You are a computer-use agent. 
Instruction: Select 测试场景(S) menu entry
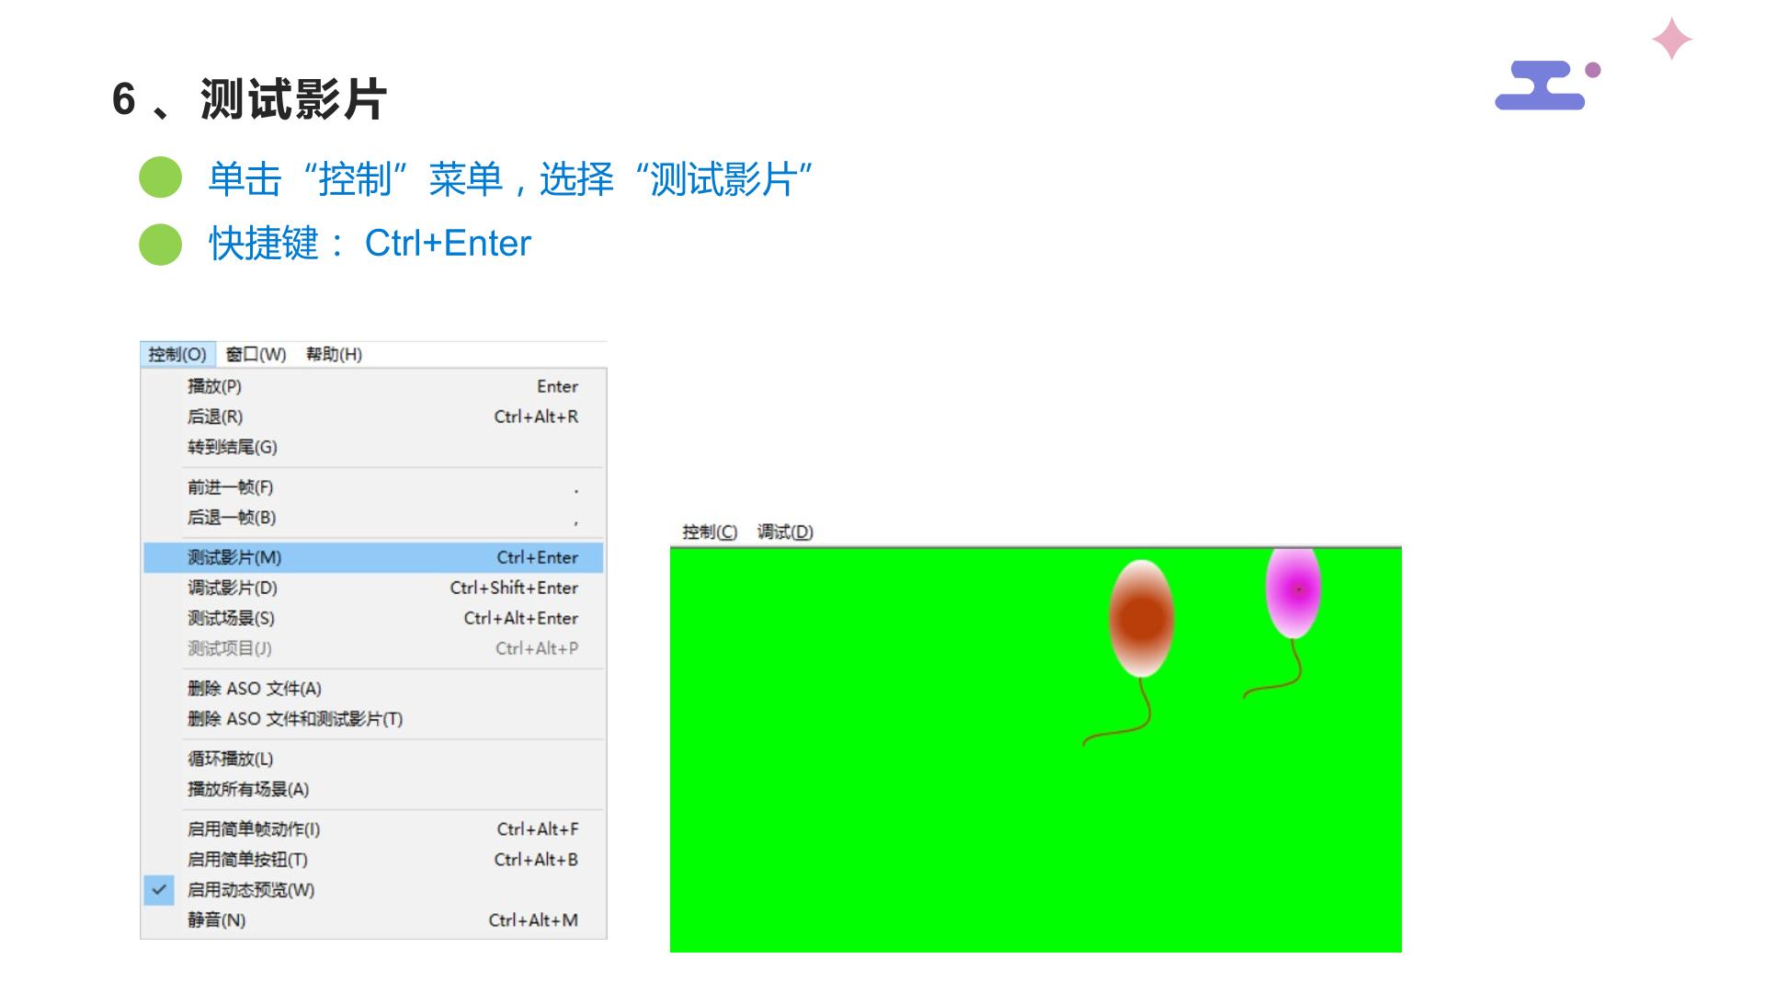[x=373, y=618]
